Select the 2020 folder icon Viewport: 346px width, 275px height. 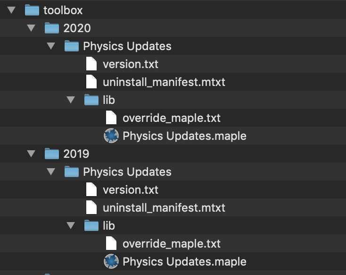click(x=52, y=28)
